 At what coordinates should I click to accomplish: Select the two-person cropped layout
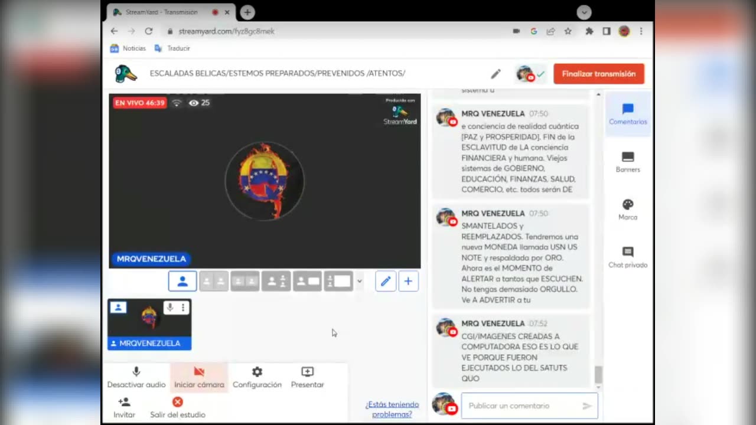point(214,282)
